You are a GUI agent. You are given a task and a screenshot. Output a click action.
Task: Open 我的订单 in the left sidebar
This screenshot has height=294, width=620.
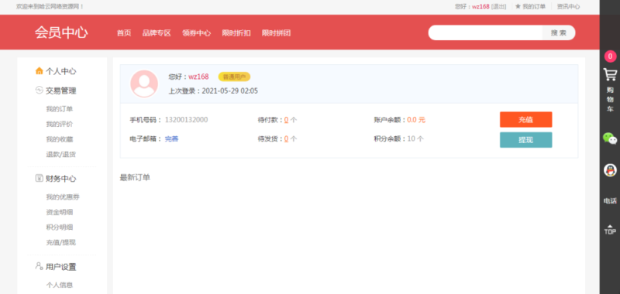[60, 109]
